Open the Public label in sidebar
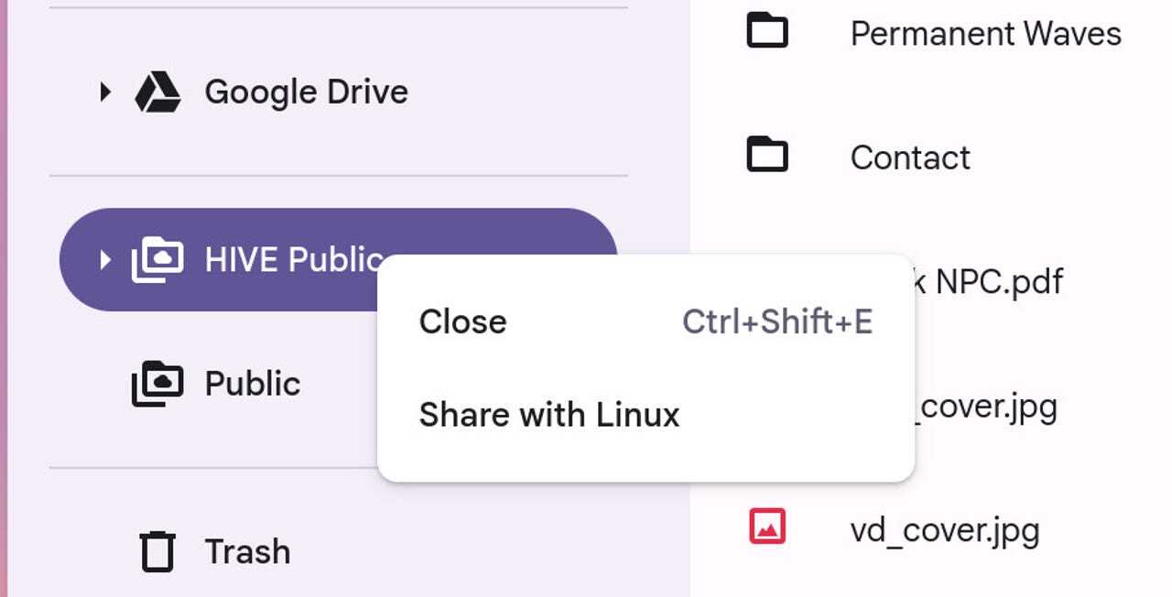 click(x=253, y=384)
